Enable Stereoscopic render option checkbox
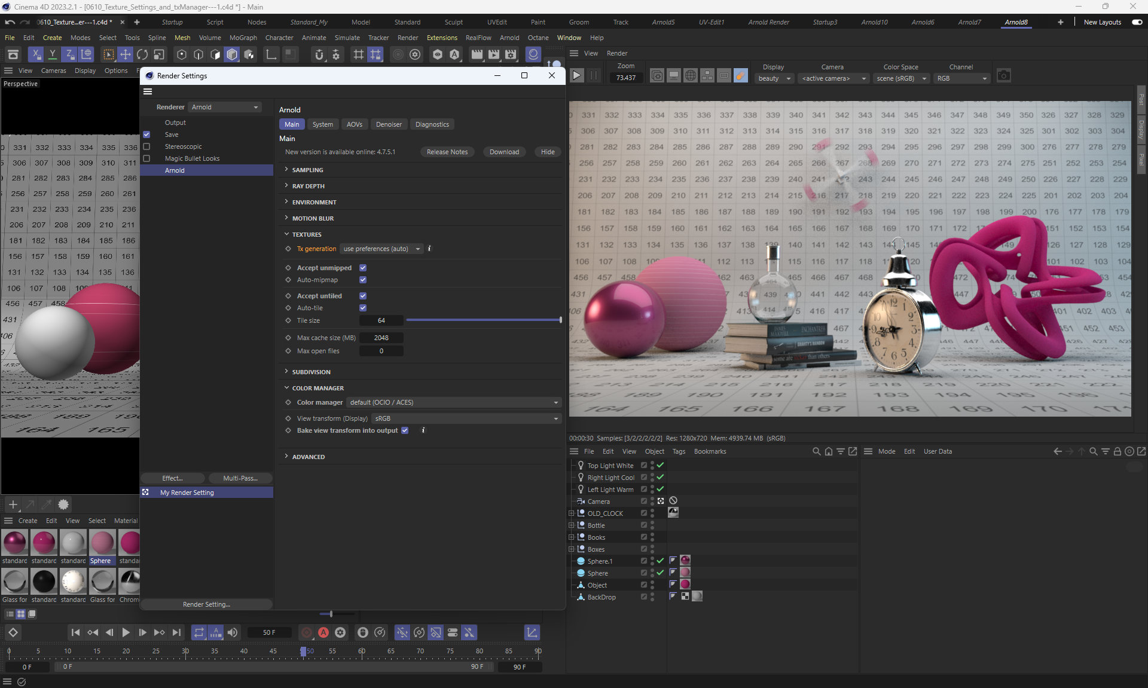This screenshot has width=1148, height=688. [146, 146]
